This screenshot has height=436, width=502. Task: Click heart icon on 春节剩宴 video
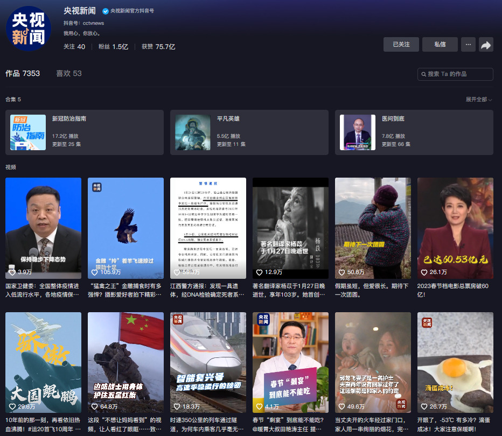pyautogui.click(x=259, y=406)
